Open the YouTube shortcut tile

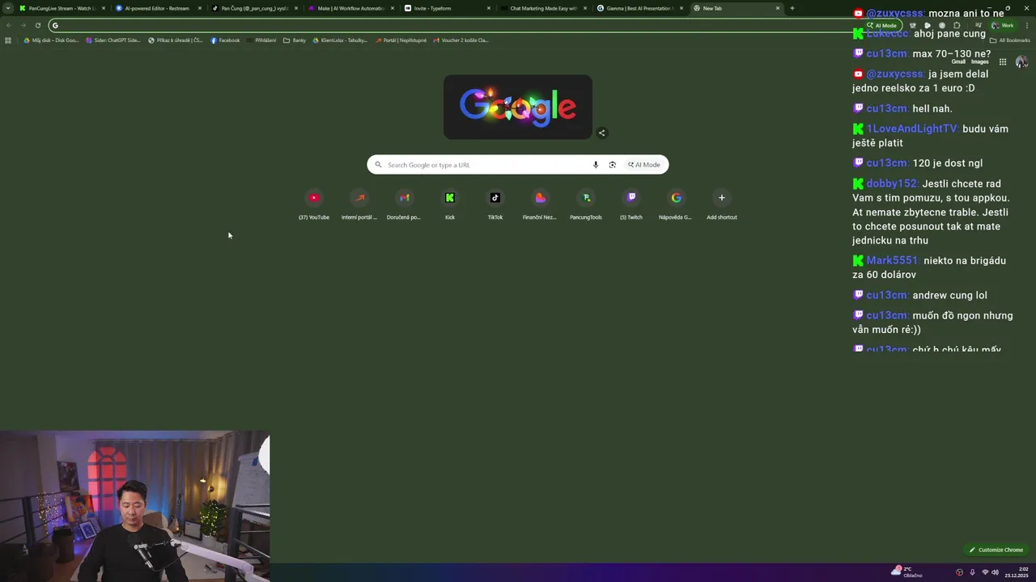tap(314, 205)
